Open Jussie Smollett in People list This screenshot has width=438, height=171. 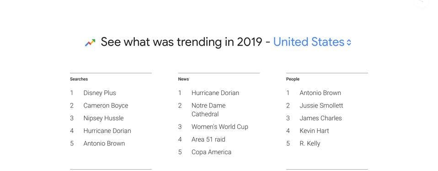point(321,106)
